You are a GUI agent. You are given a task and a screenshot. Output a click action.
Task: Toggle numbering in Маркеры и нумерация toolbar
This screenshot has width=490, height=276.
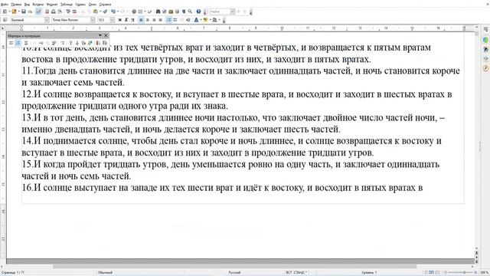click(x=18, y=43)
